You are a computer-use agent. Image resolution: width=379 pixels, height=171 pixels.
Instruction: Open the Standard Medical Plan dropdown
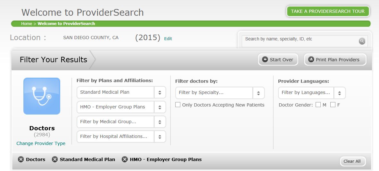[x=121, y=92]
